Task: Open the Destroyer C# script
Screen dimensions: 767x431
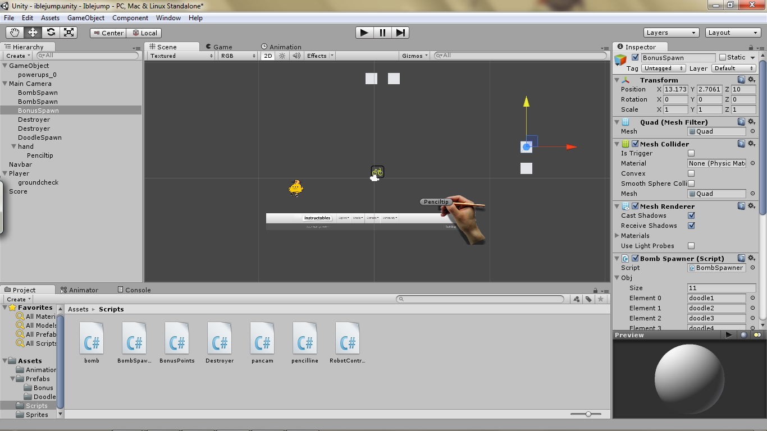Action: 220,343
